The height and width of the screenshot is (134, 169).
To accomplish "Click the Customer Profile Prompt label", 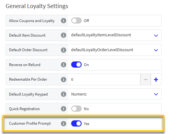I will point(30,123).
